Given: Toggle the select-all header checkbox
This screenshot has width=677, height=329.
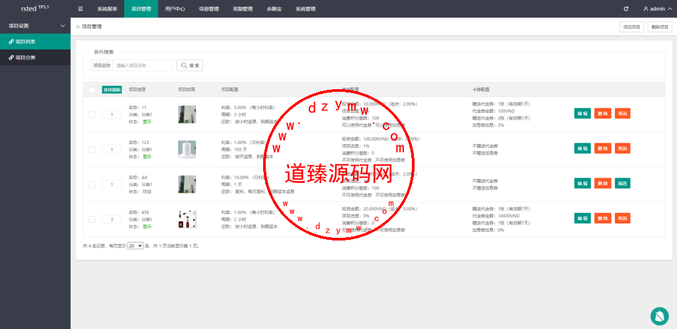Looking at the screenshot, I should tap(91, 90).
